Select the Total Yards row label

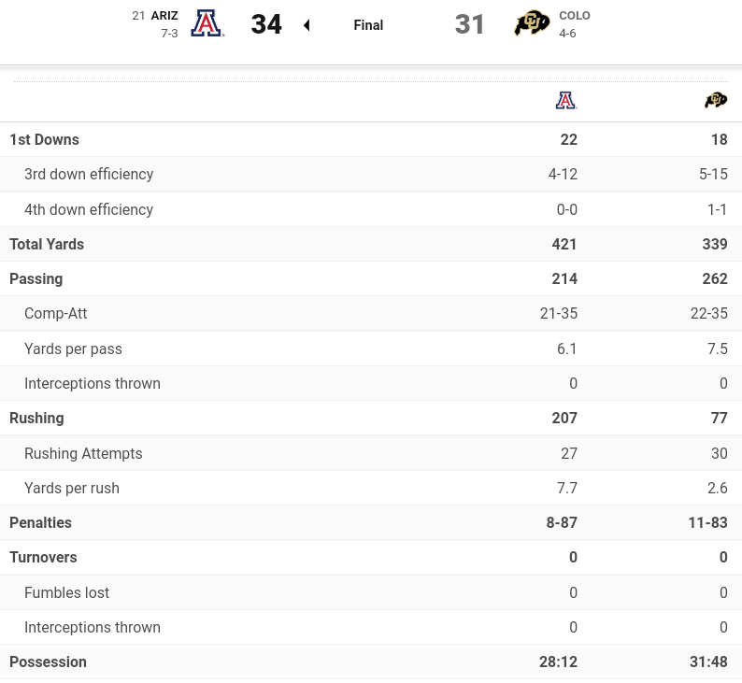(x=47, y=244)
